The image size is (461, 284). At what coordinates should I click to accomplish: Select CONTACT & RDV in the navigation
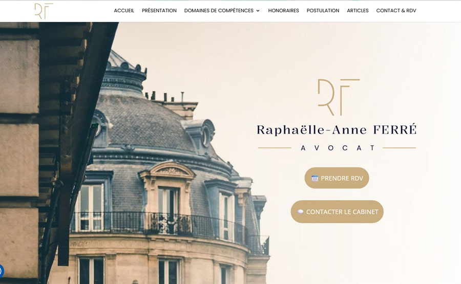tap(396, 11)
